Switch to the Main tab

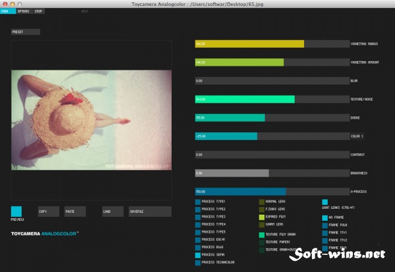click(x=8, y=11)
